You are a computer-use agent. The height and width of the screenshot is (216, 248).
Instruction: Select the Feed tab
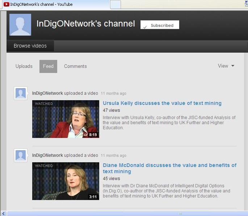tap(48, 66)
